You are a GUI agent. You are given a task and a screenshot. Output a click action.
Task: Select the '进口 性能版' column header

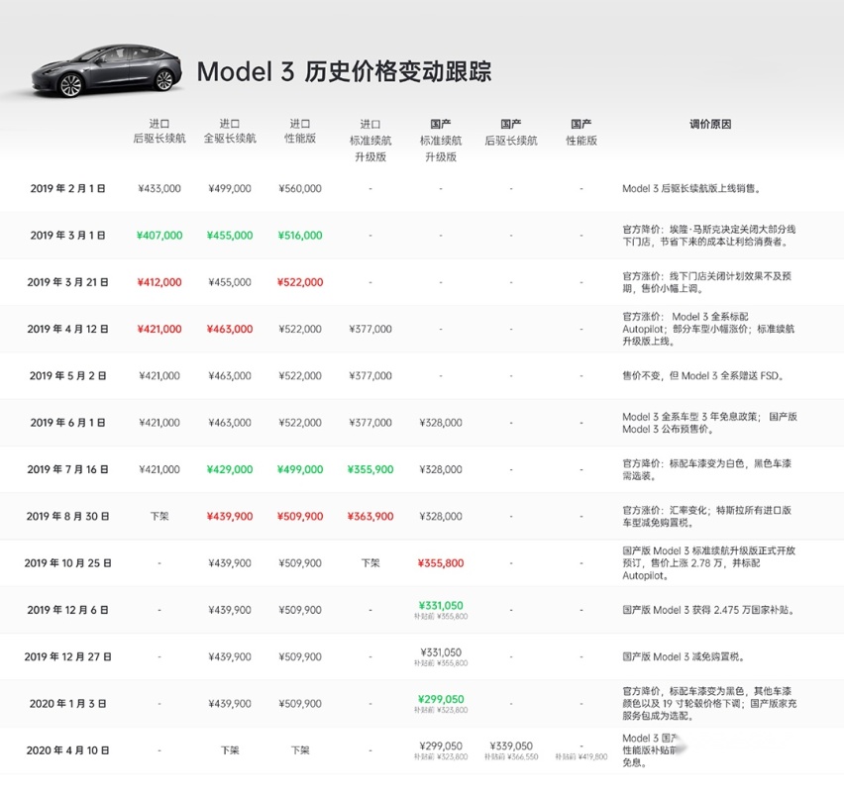pyautogui.click(x=300, y=132)
